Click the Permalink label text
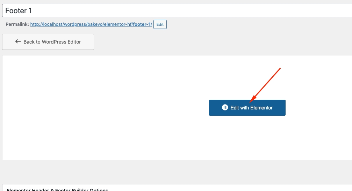 [x=17, y=24]
